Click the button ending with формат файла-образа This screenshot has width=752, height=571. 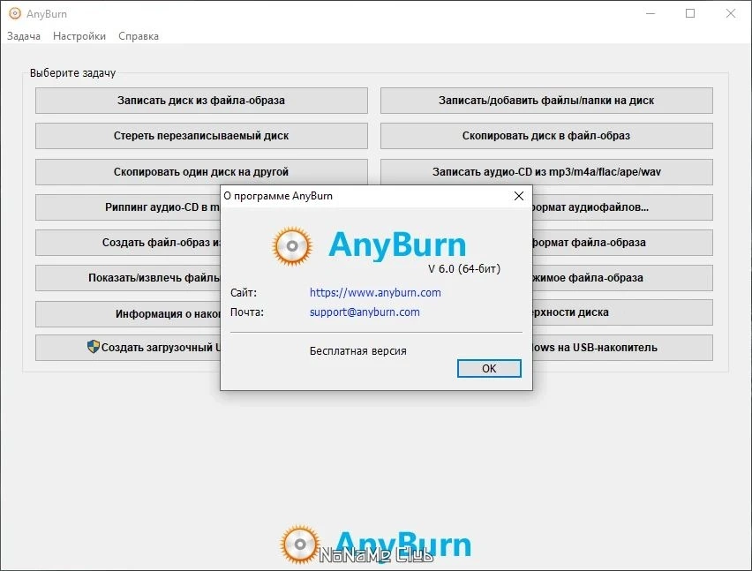[622, 243]
